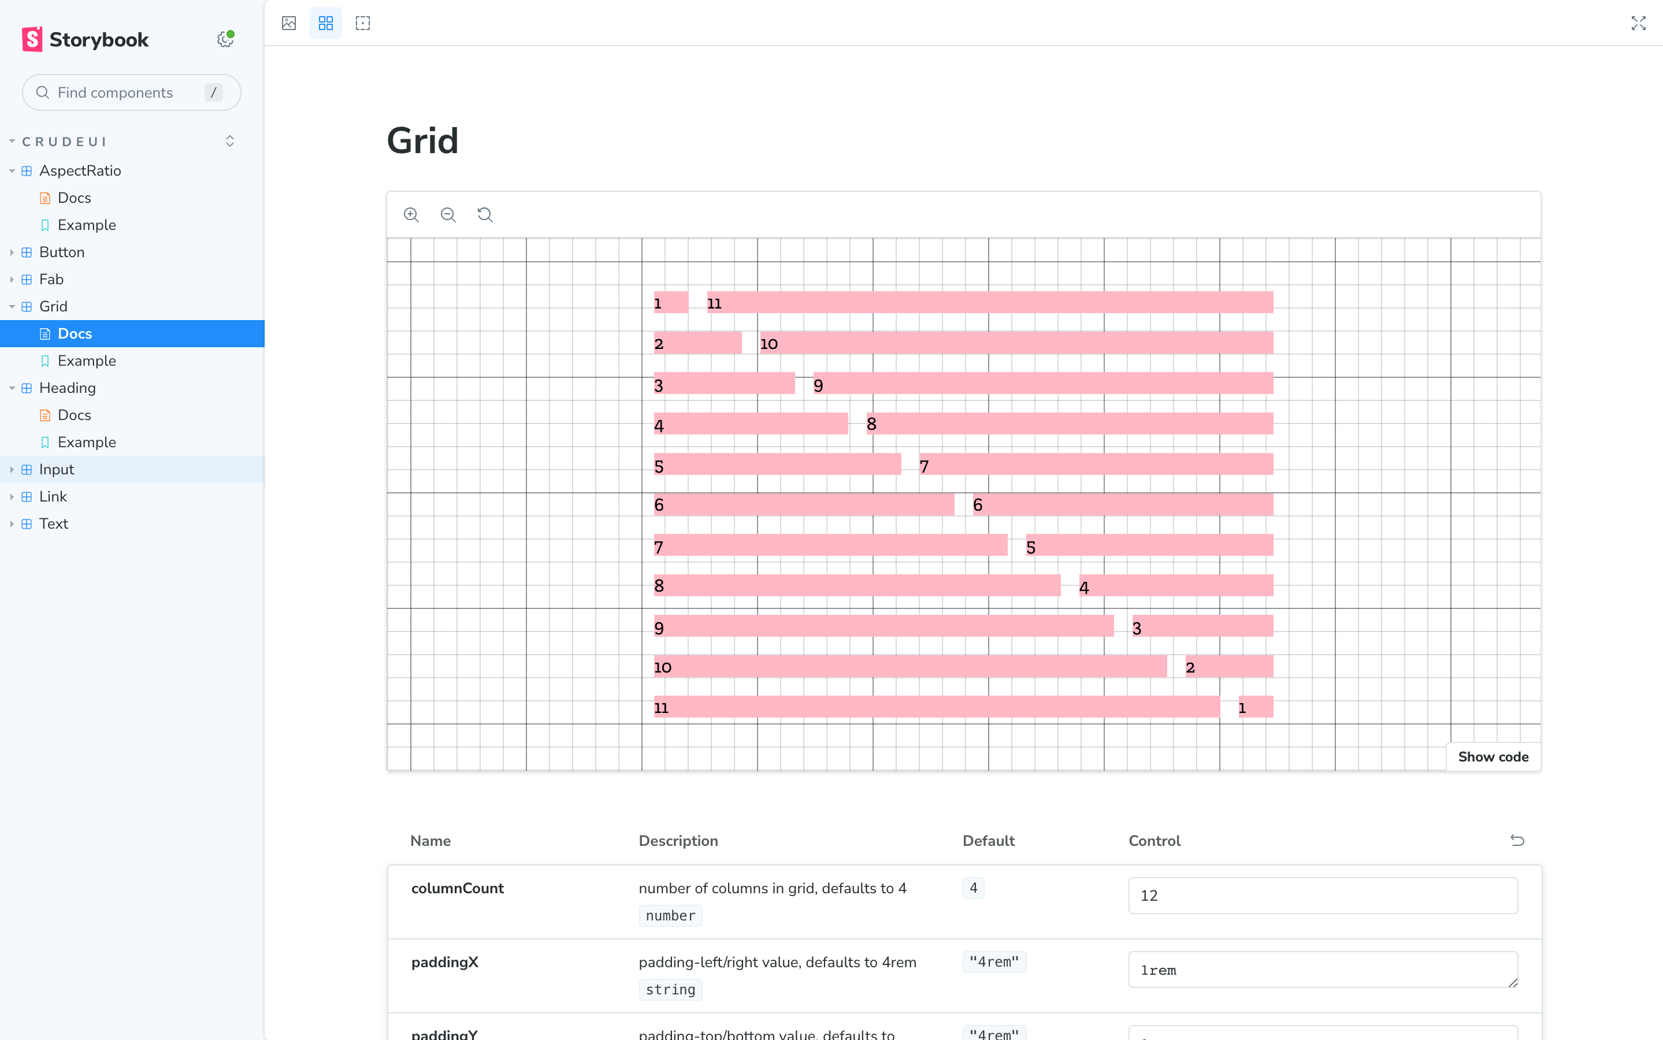The height and width of the screenshot is (1040, 1663).
Task: Toggle the outline mode icon
Action: (362, 23)
